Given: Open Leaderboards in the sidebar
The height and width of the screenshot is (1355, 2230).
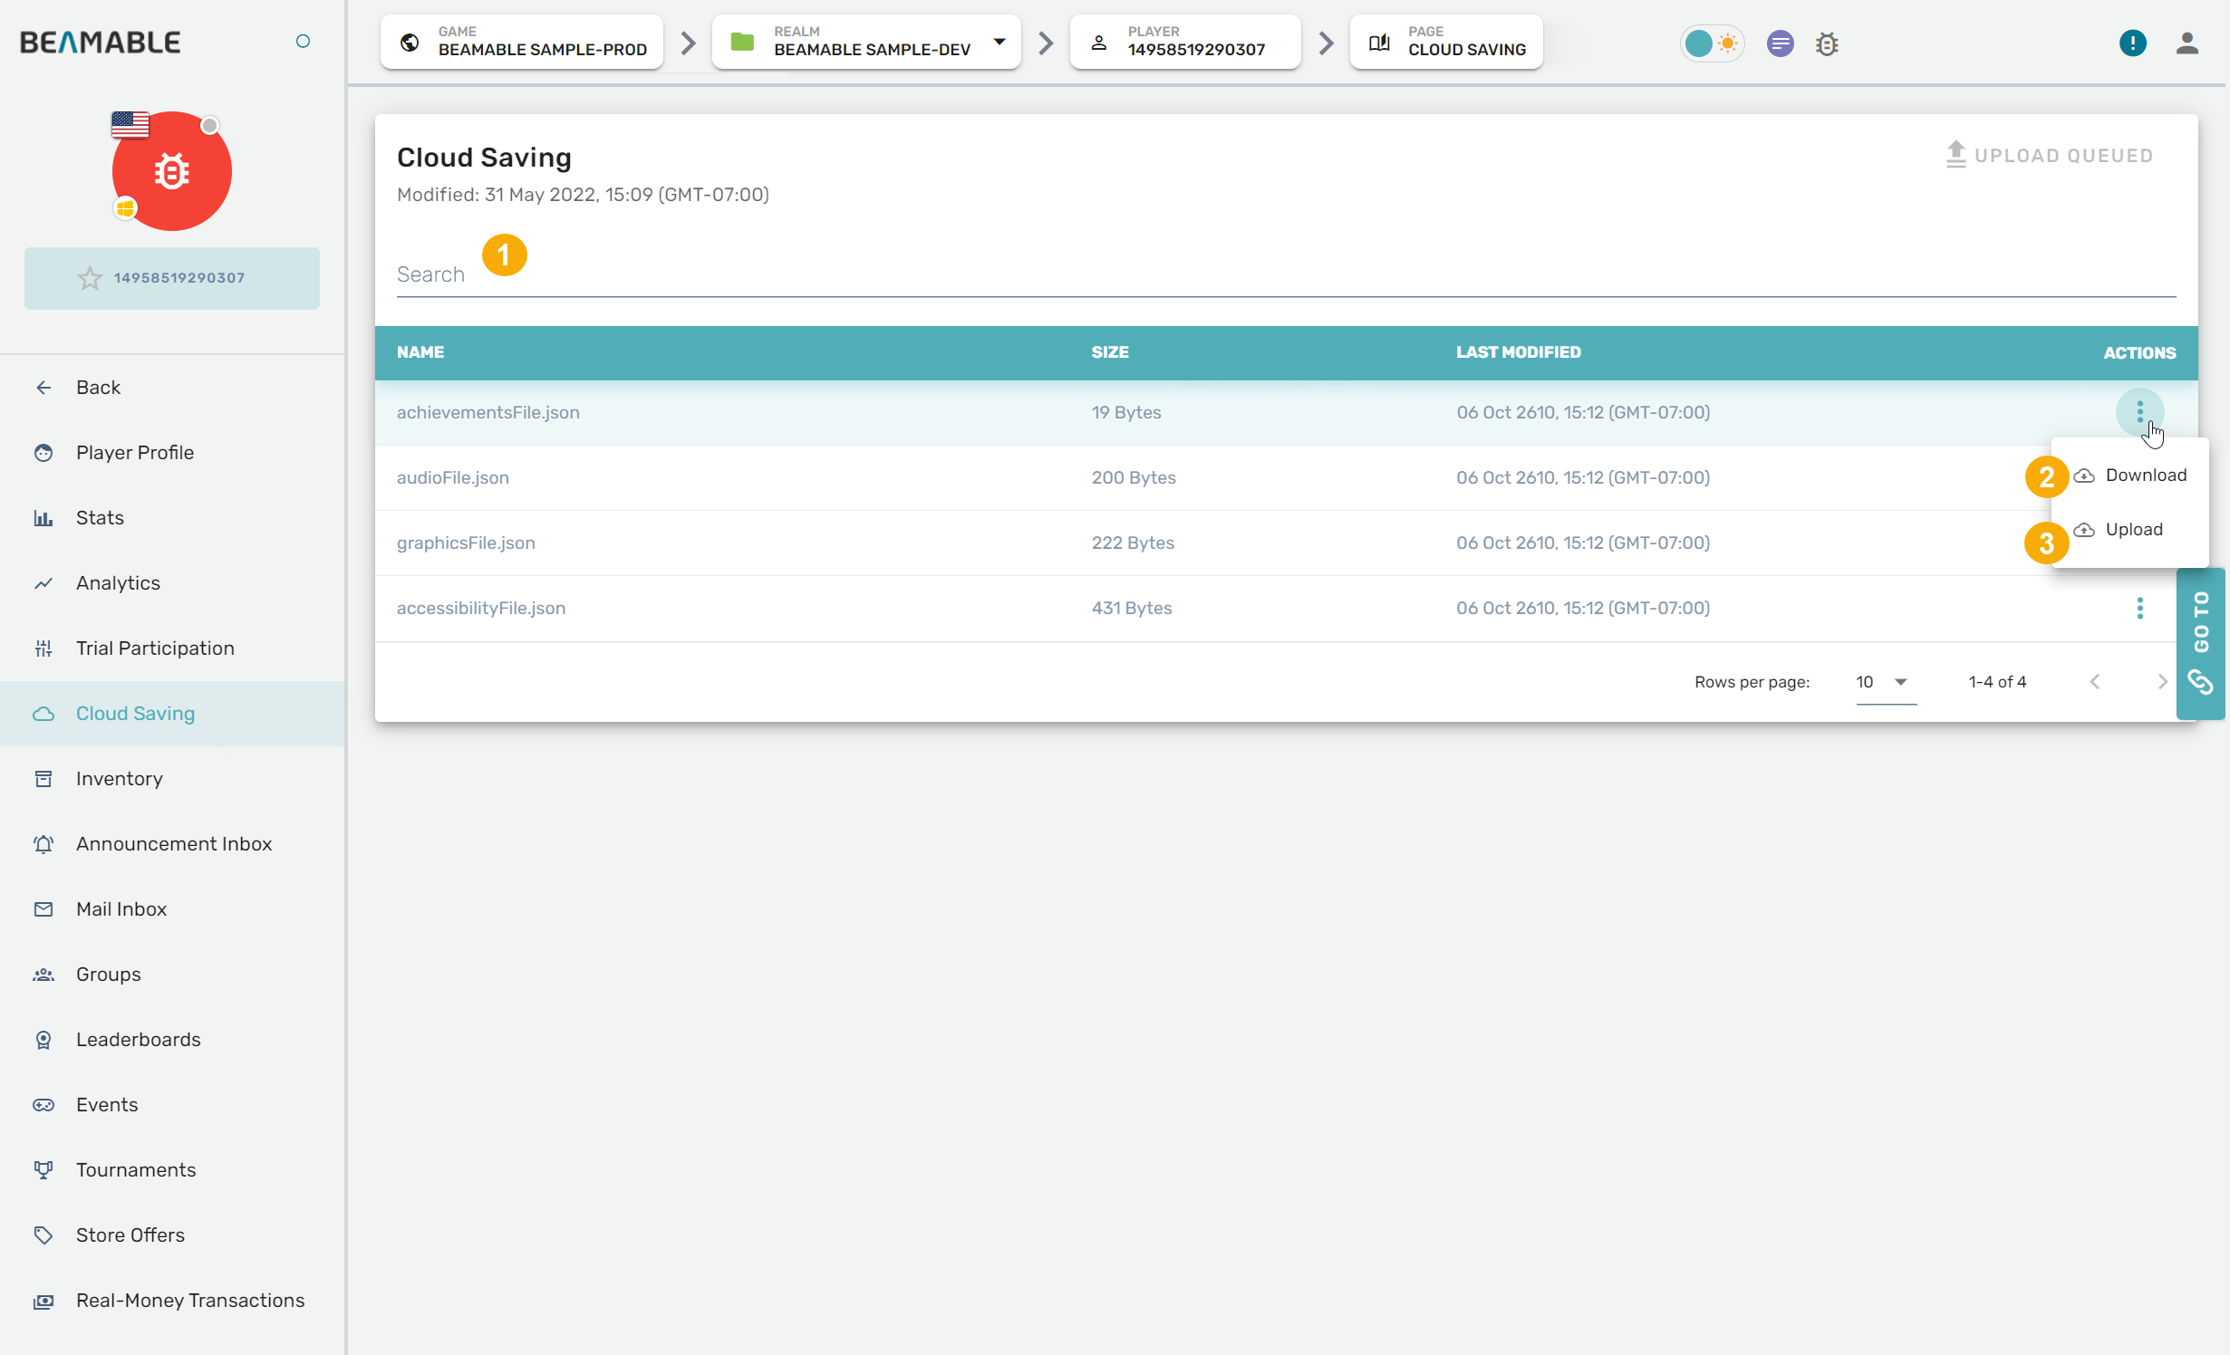Looking at the screenshot, I should [138, 1039].
